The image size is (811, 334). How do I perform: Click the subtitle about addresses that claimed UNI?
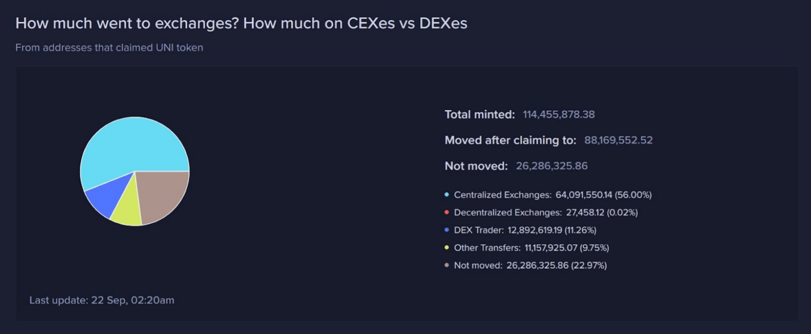click(109, 48)
